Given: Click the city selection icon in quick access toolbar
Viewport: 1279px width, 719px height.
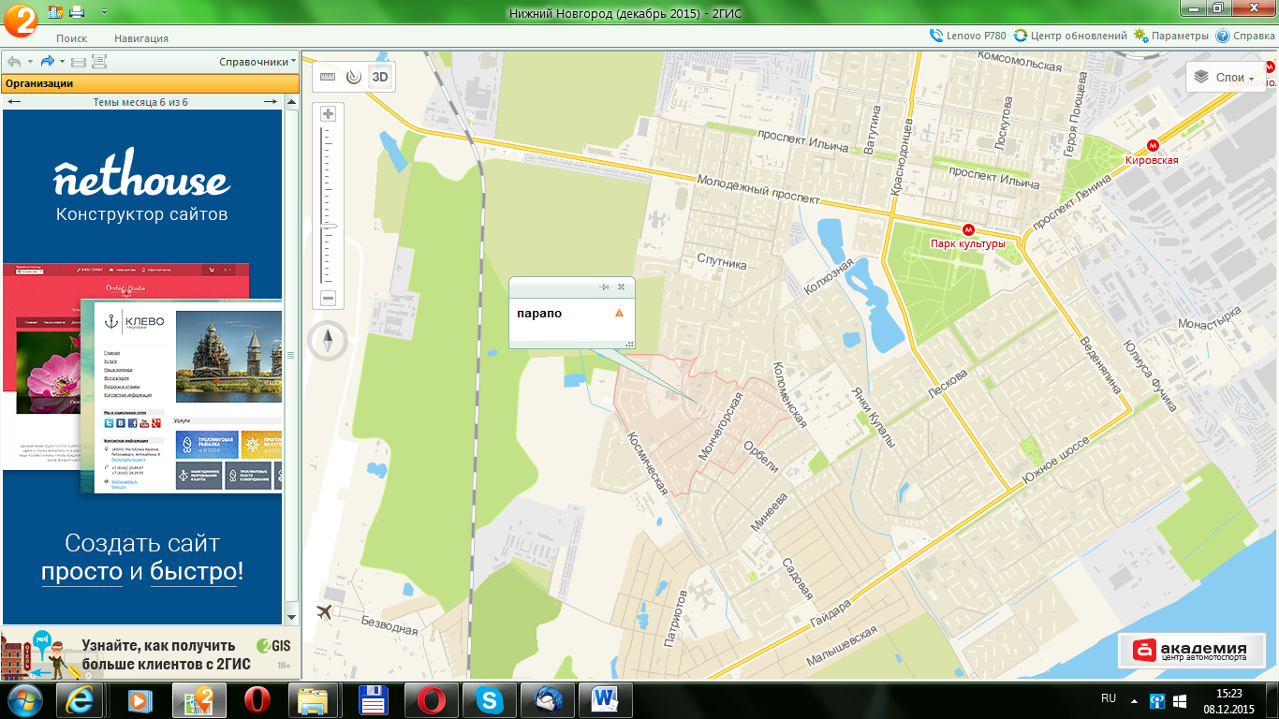Looking at the screenshot, I should pyautogui.click(x=55, y=12).
